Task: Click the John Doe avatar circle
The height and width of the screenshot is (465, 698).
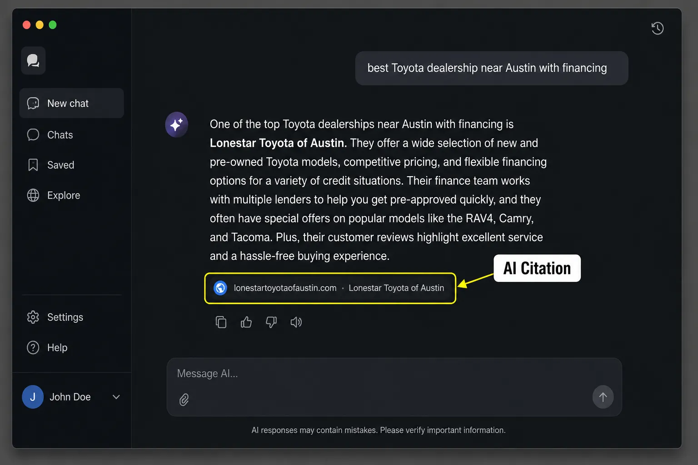Action: (33, 397)
